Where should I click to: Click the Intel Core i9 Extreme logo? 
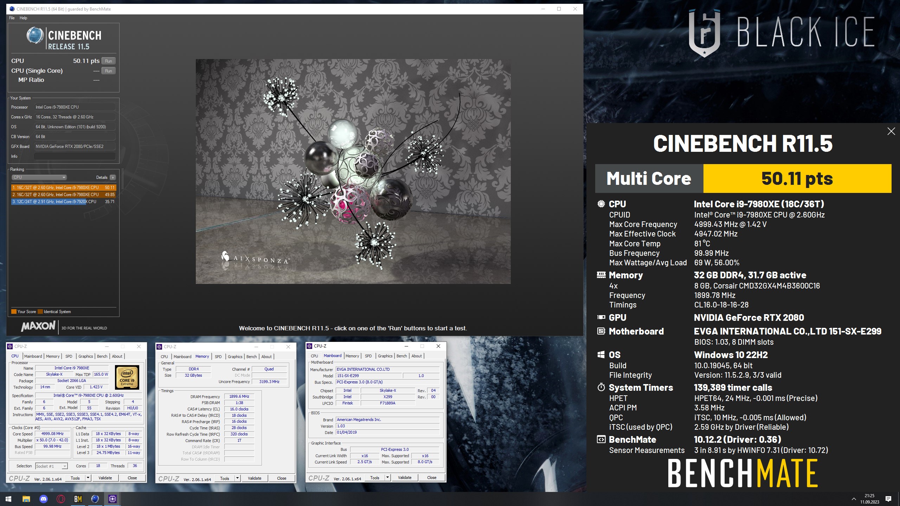click(127, 377)
